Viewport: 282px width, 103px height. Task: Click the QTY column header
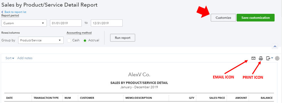pos(192,98)
